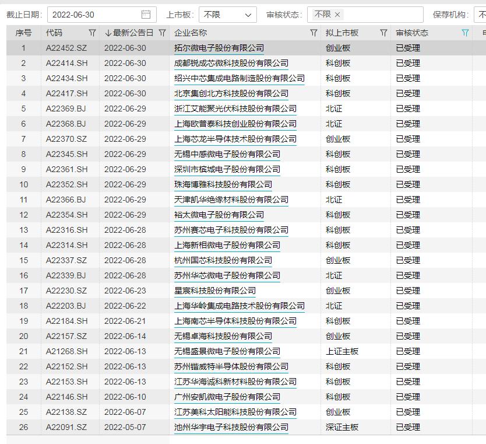The width and height of the screenshot is (486, 444).
Task: Open 天津凯华绝缘材料股份有限公司 link
Action: point(231,200)
